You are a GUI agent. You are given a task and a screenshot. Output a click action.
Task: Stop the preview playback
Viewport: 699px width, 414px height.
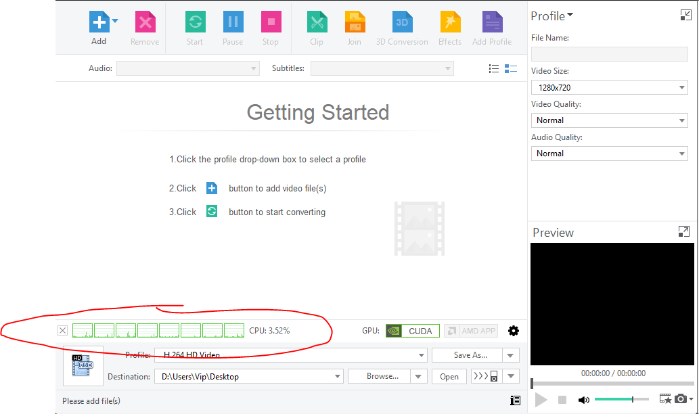pyautogui.click(x=562, y=400)
